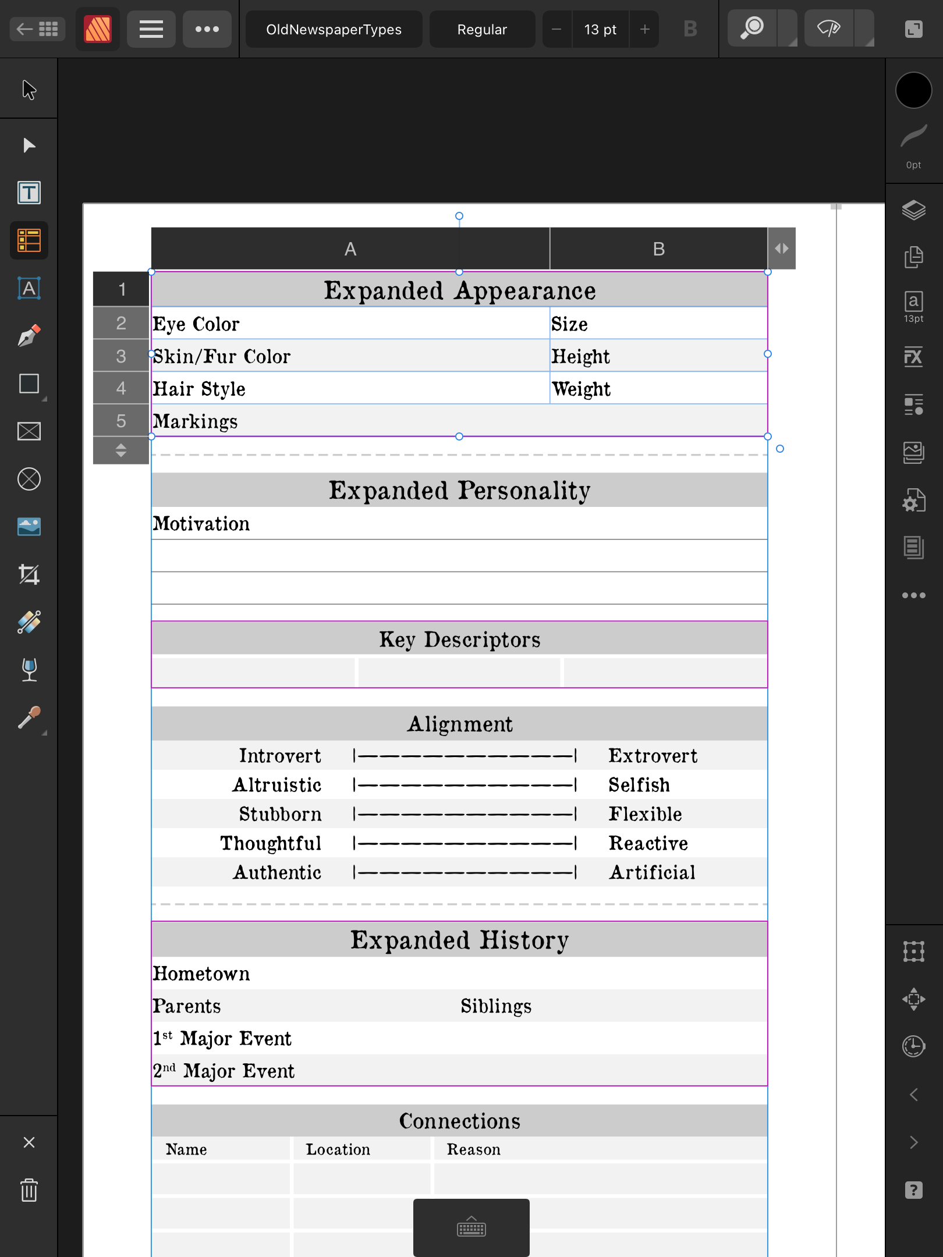This screenshot has width=943, height=1257.
Task: Open the Text Frame studio panel
Action: point(913,547)
